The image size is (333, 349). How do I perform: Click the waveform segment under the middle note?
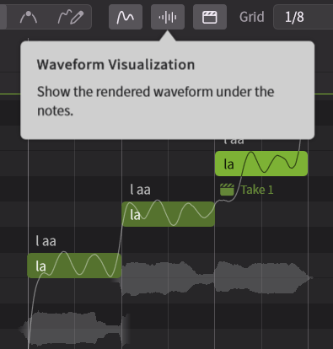coord(168,278)
